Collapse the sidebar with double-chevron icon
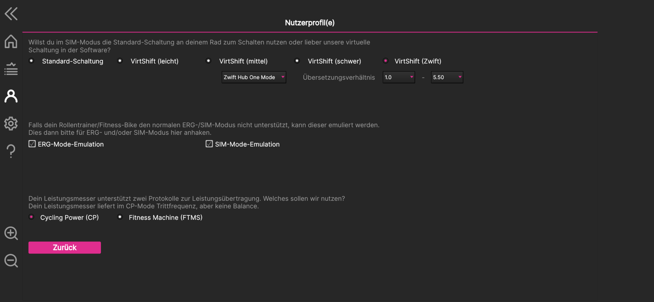654x302 pixels. (x=11, y=14)
